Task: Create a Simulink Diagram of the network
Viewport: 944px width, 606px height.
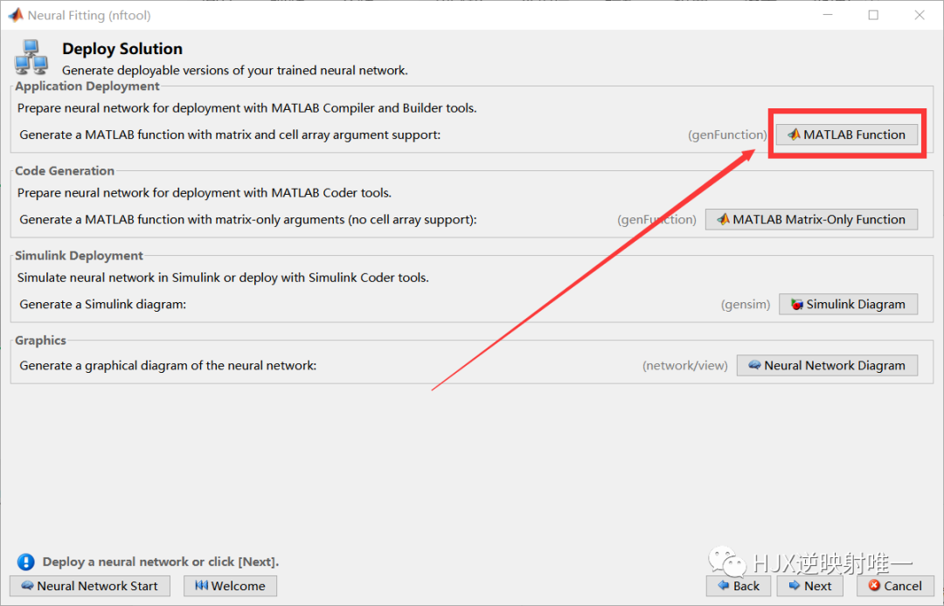Action: 848,304
